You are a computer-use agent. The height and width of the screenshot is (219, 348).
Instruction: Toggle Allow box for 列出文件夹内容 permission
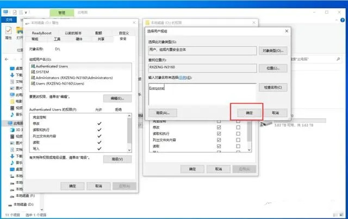click(219, 140)
